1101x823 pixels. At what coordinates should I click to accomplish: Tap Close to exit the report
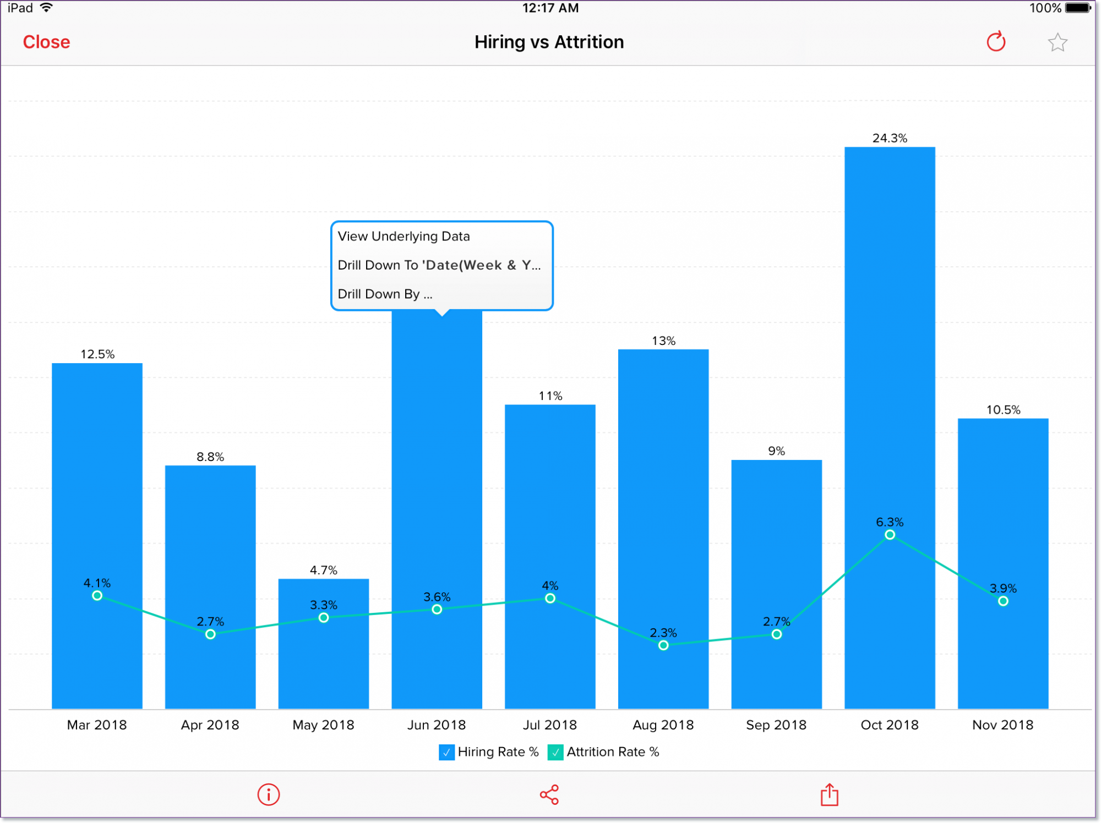pos(46,42)
